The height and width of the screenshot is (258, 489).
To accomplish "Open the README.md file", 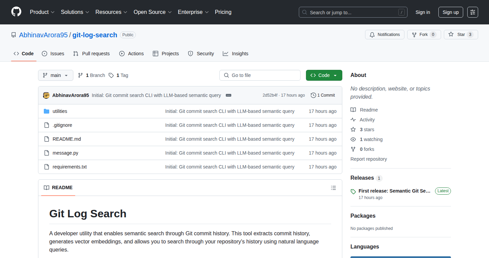I will [67, 139].
